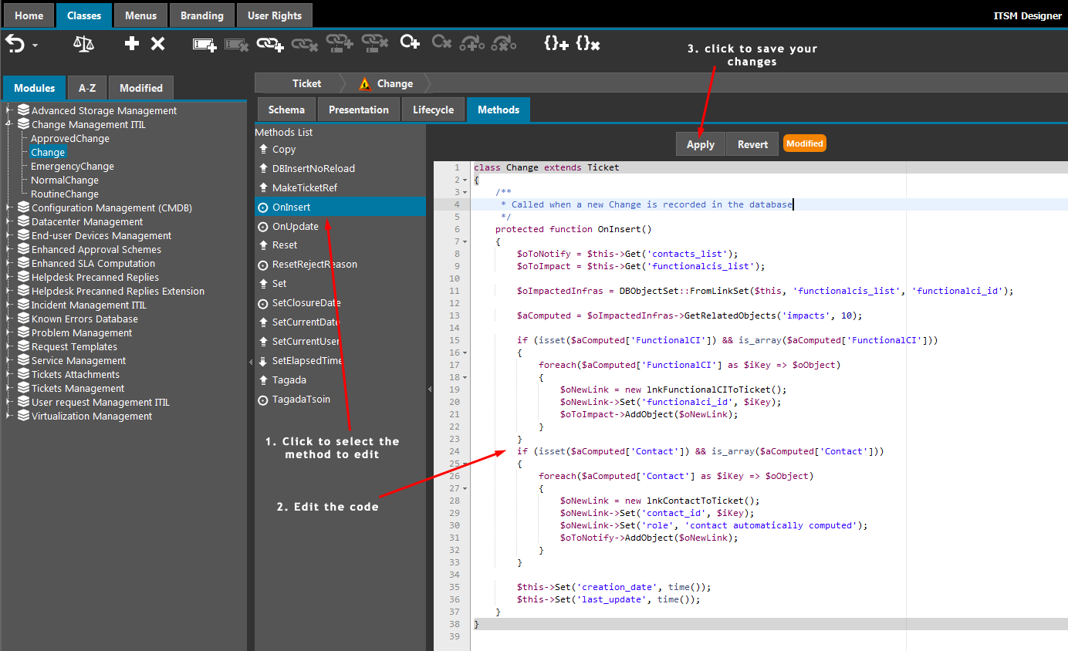This screenshot has height=651, width=1068.
Task: Select the add link icon
Action: (270, 44)
